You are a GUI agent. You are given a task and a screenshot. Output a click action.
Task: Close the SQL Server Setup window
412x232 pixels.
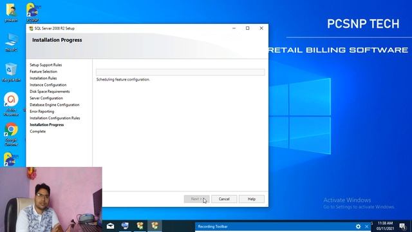261,28
